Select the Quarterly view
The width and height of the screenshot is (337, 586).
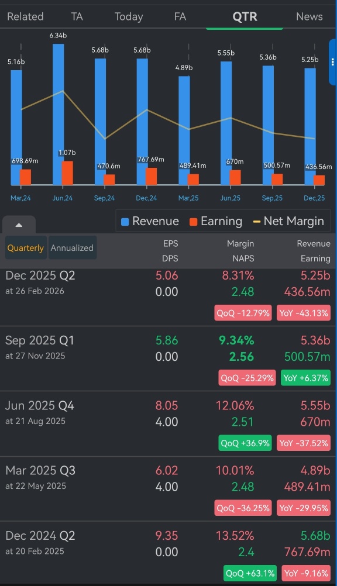pyautogui.click(x=26, y=248)
